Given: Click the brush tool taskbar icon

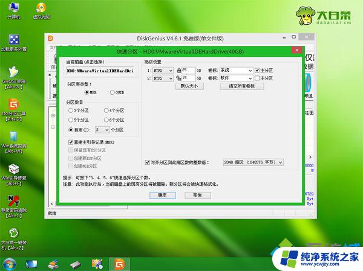Looking at the screenshot, I should pos(53,264).
